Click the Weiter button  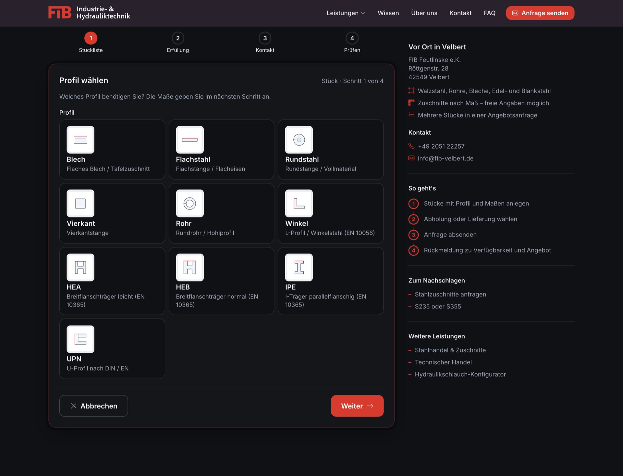pos(357,406)
